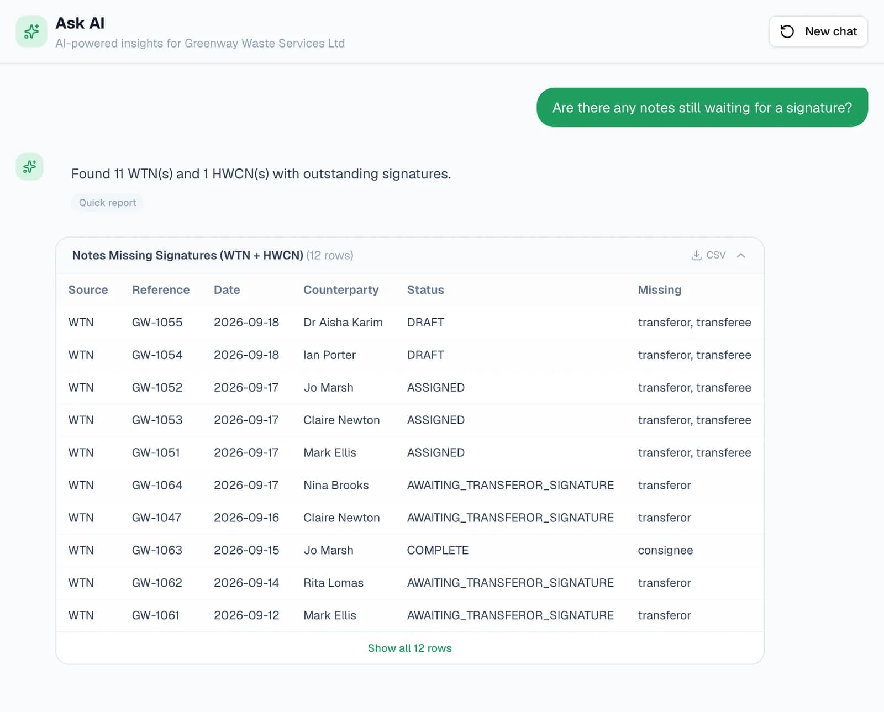Click counterparty Rita Lomas
This screenshot has height=712, width=884.
(x=333, y=583)
